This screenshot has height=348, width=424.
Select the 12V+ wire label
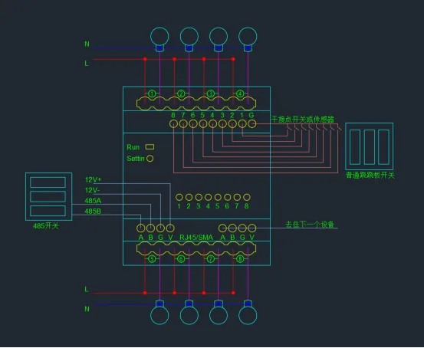point(93,179)
